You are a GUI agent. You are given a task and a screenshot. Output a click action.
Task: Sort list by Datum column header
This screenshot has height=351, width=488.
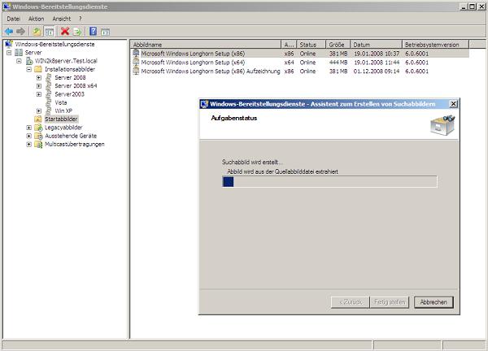coord(376,45)
